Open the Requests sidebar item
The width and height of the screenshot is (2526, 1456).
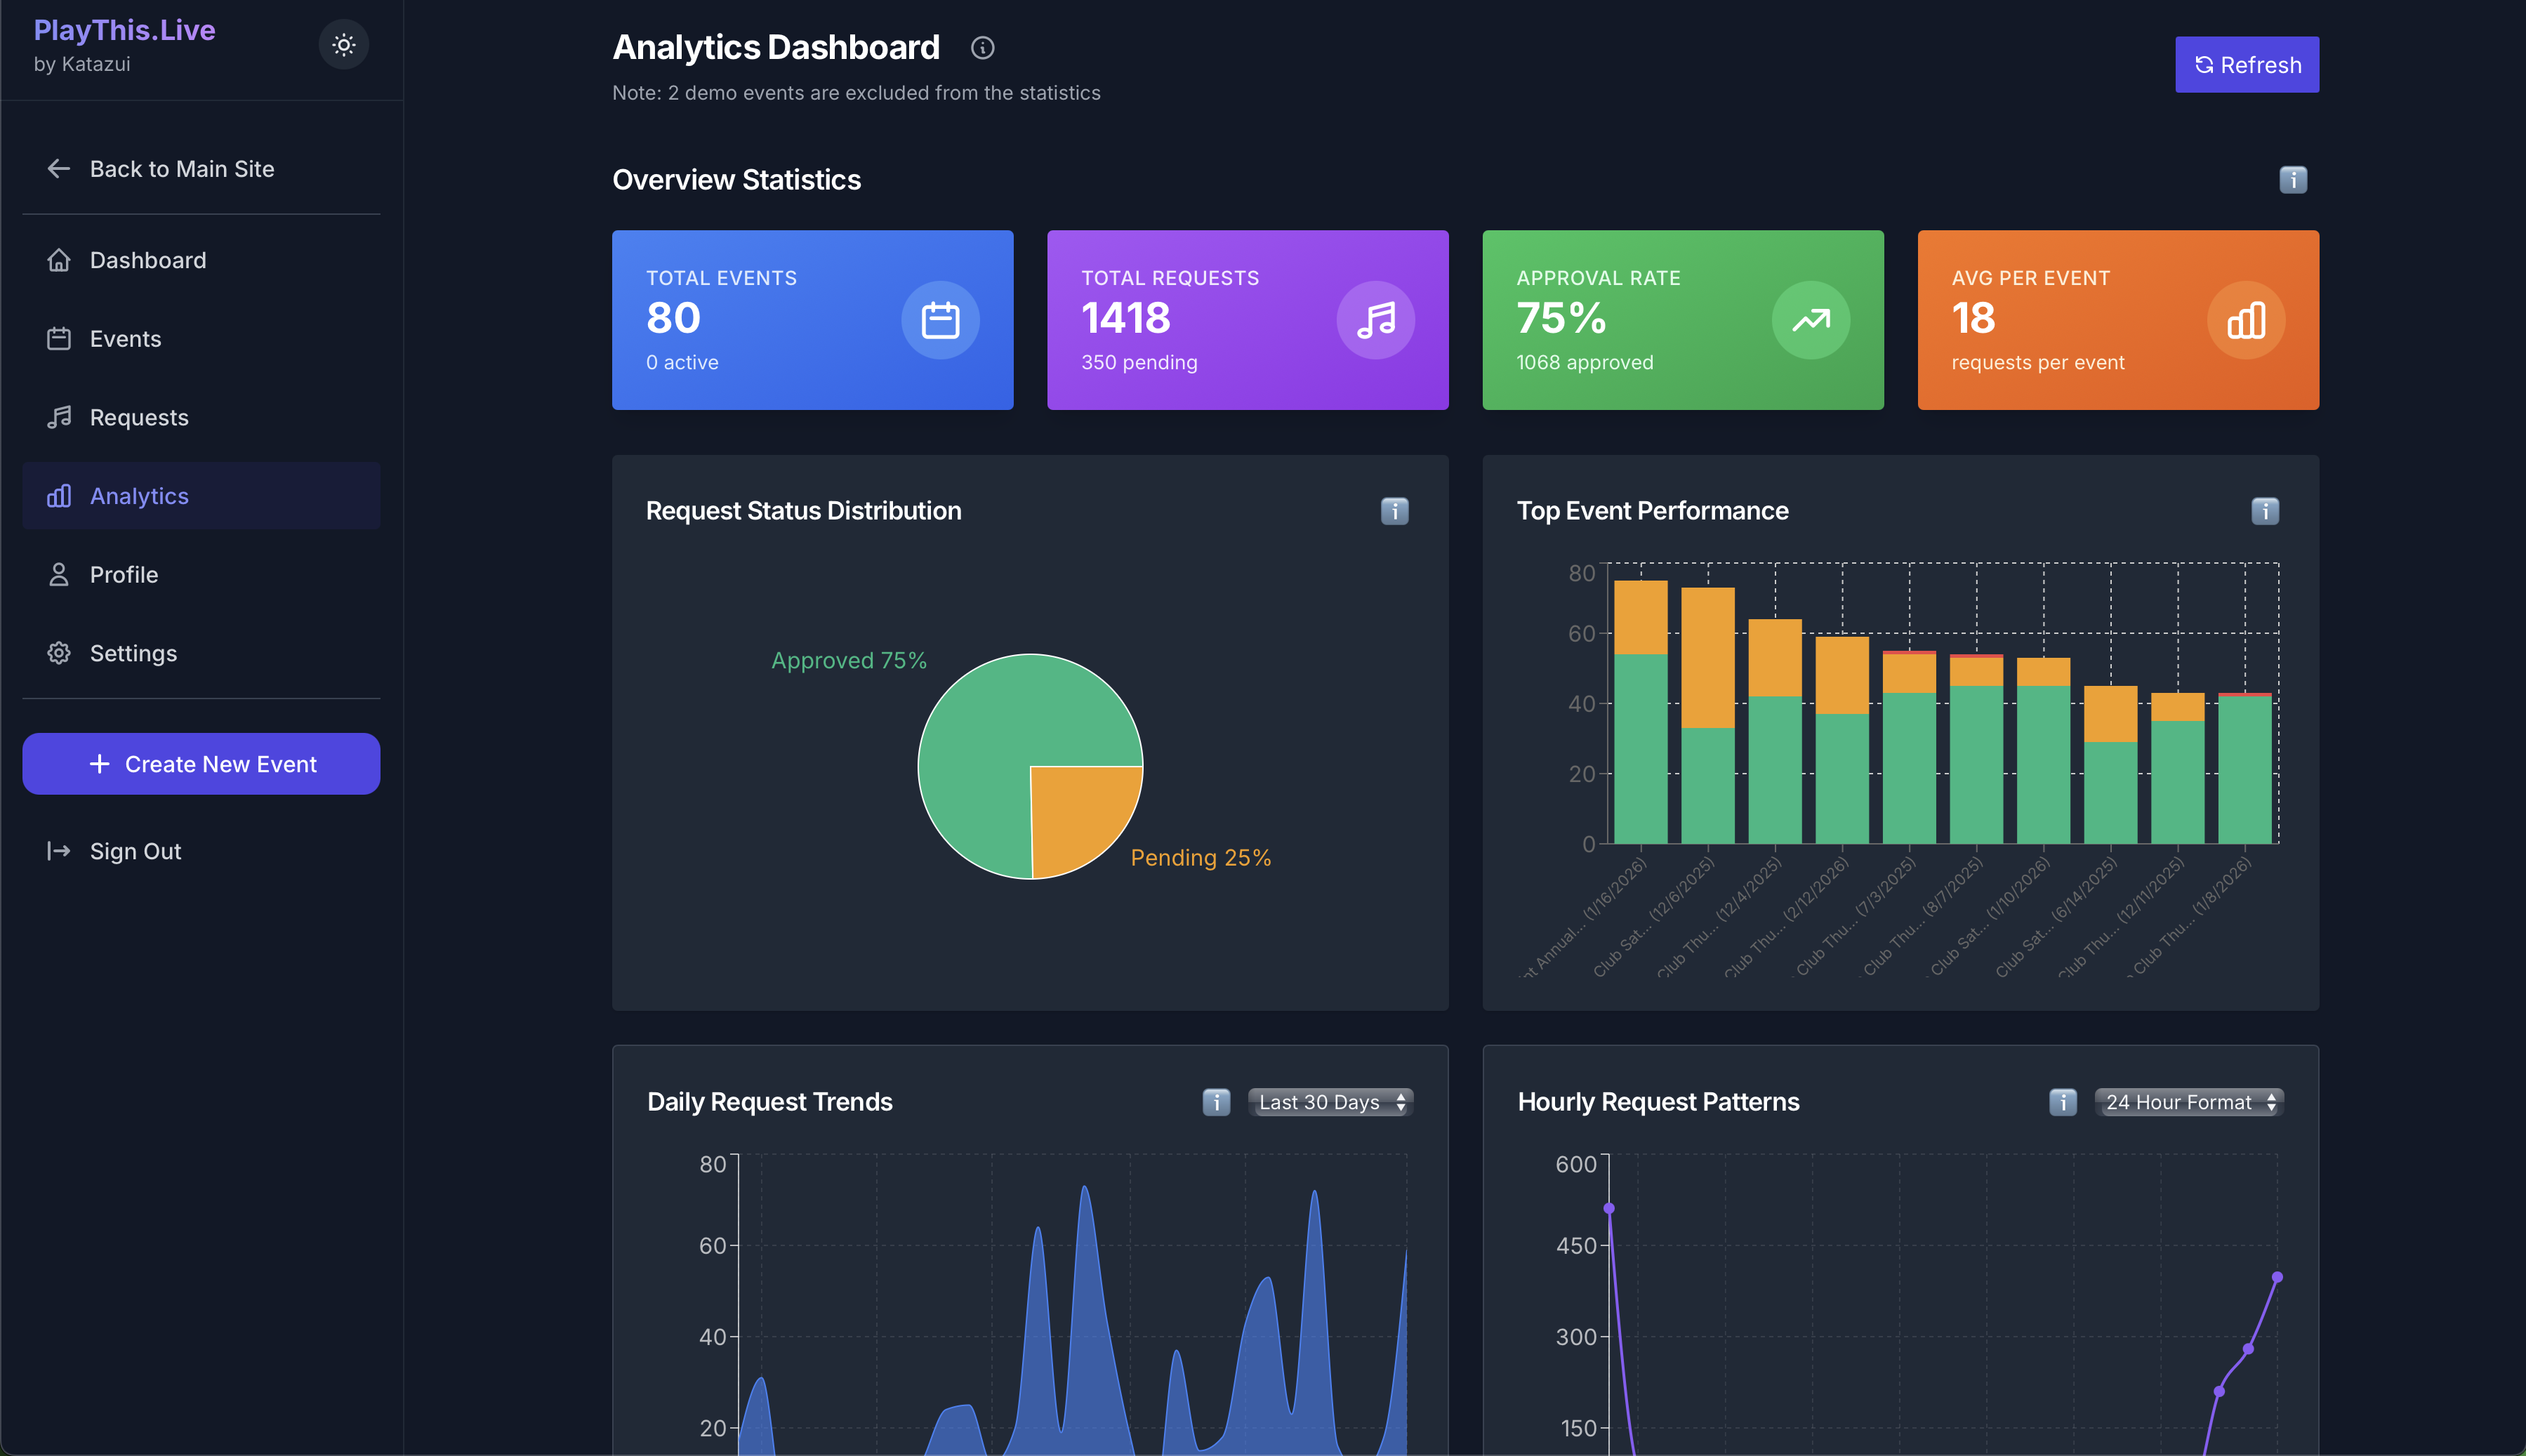tap(139, 418)
